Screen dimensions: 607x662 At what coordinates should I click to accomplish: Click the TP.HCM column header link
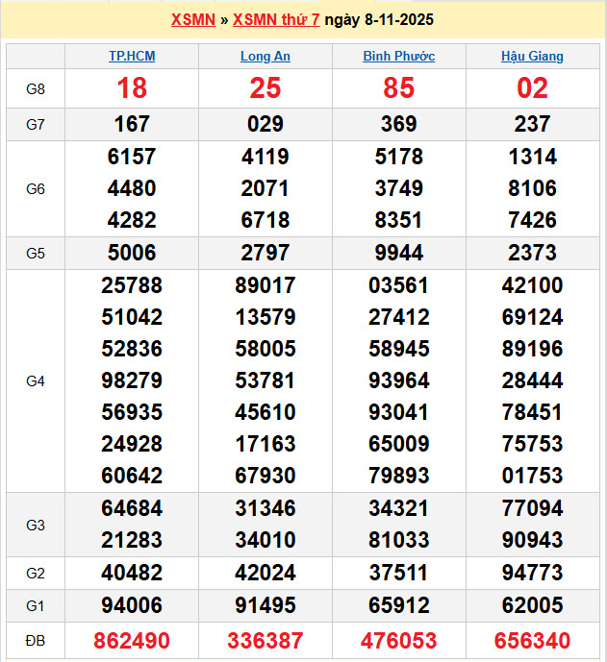(x=132, y=57)
